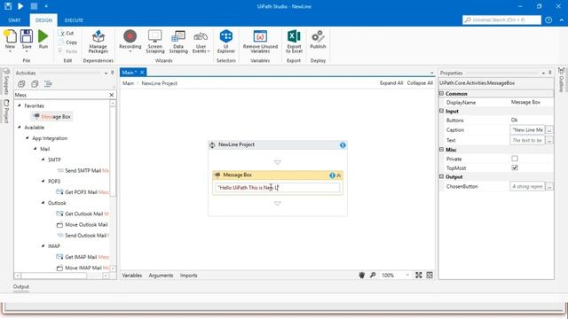
Task: Click Message Box text input field
Action: click(278, 187)
